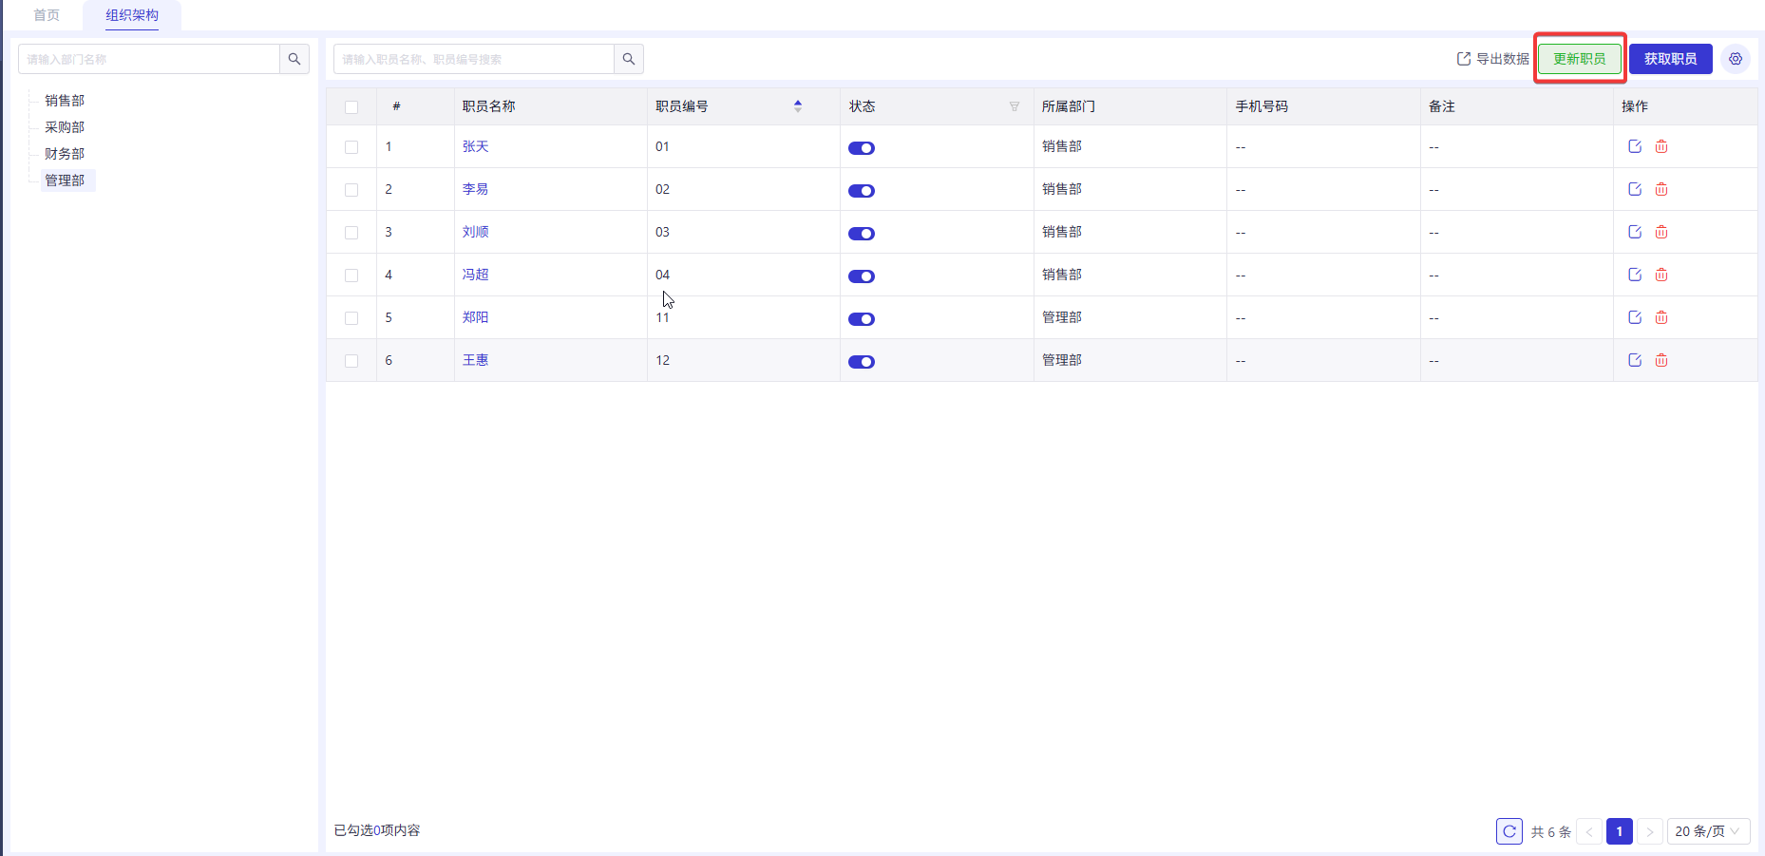Viewport: 1765px width, 856px height.
Task: Delete employee 刘顺 with trash icon
Action: point(1661,232)
